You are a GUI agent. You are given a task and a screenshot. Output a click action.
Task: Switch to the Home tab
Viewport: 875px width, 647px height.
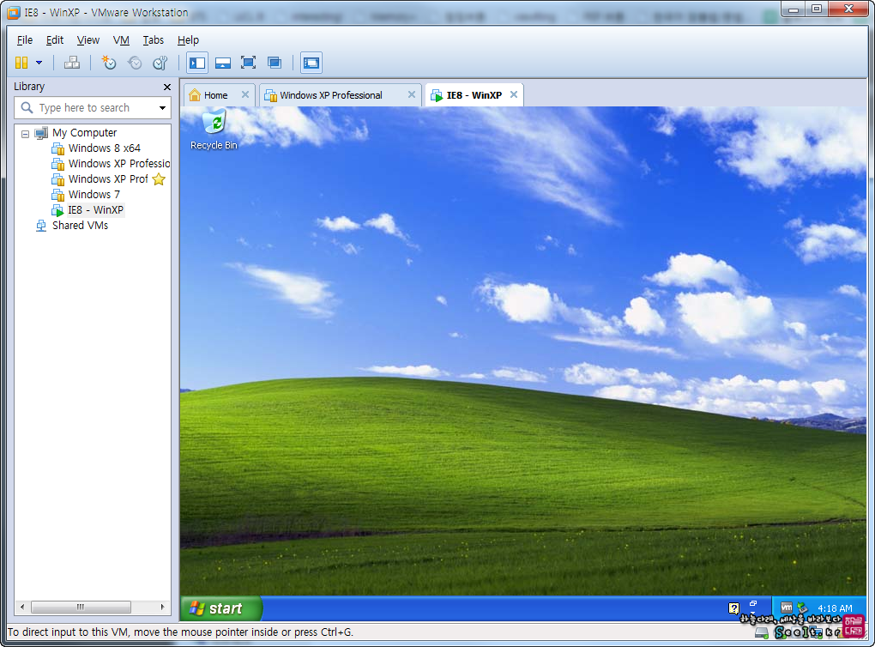(215, 95)
